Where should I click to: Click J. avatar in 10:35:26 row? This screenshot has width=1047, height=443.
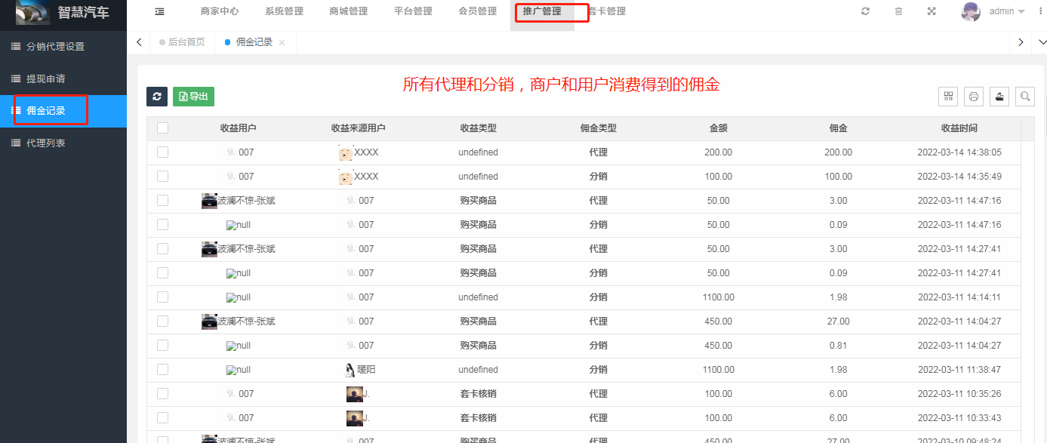[354, 394]
